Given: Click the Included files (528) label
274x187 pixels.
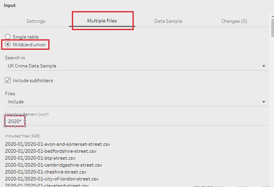Looking at the screenshot, I should pyautogui.click(x=22, y=136).
